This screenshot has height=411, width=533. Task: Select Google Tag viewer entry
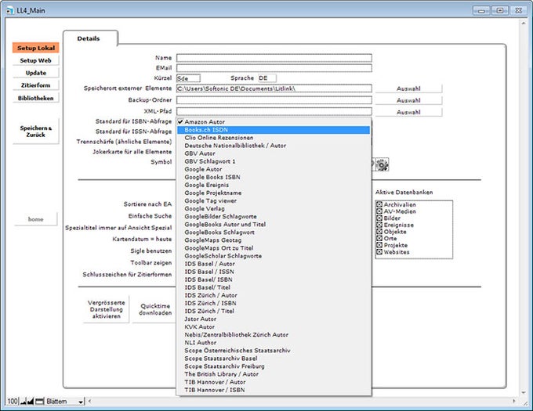274,200
